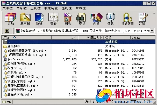Select 改权限.sql file
This screenshot has width=157, height=105.
[17, 72]
